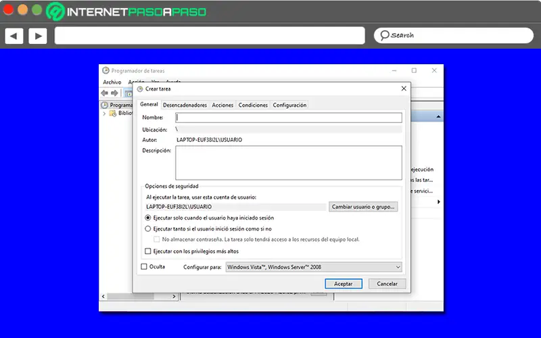Enable 'Ejecutar con los privilegios más altos'
The width and height of the screenshot is (541, 338).
tap(148, 251)
